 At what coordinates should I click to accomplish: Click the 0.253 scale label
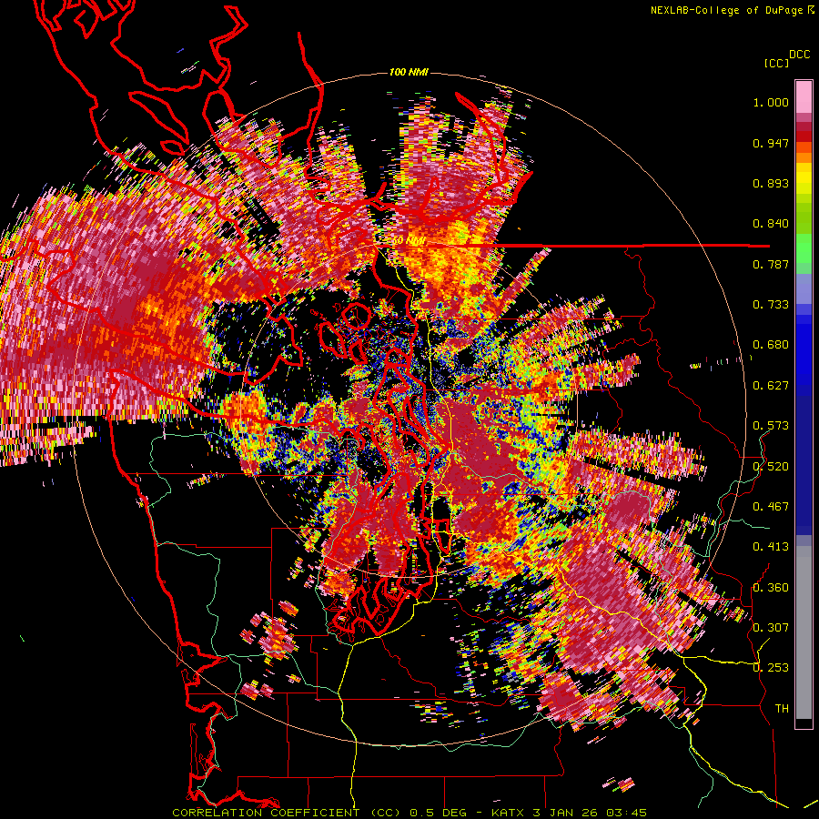click(x=771, y=668)
